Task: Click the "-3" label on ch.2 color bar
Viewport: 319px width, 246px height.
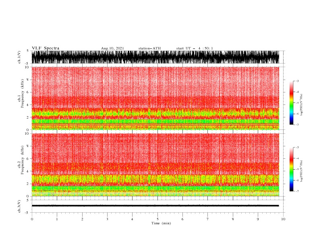Action: (297, 148)
